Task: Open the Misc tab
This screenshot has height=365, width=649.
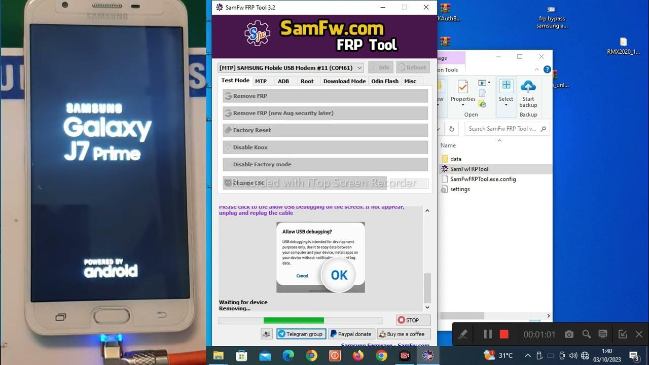Action: pyautogui.click(x=410, y=81)
